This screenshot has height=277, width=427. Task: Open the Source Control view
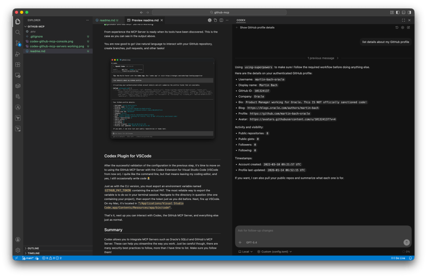coord(18,43)
